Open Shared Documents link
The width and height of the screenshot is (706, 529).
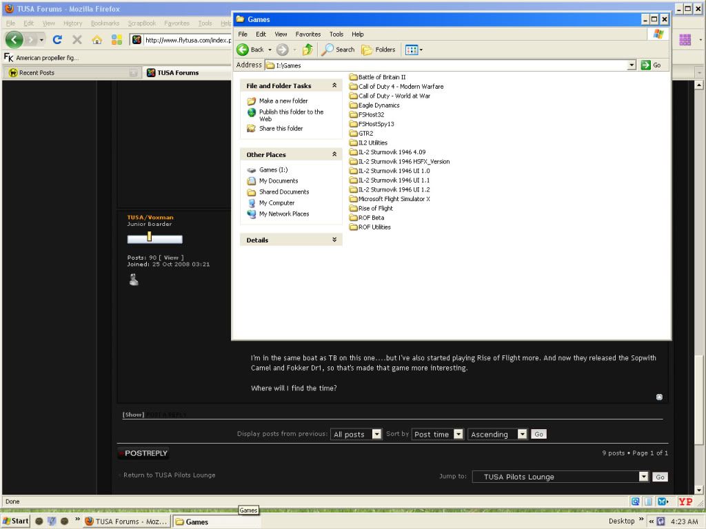[283, 191]
